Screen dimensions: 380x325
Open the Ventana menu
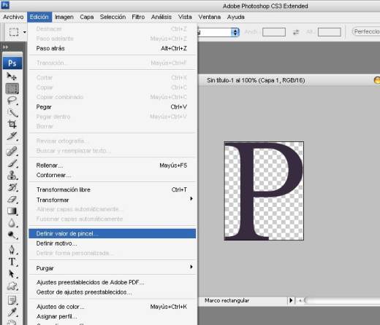(x=210, y=17)
